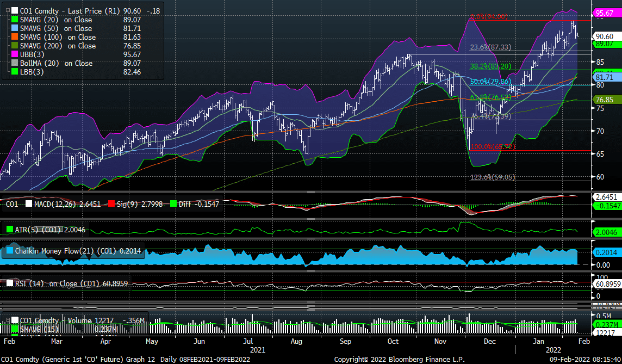Click the magenta UBB(3) legend swatch

(15, 54)
